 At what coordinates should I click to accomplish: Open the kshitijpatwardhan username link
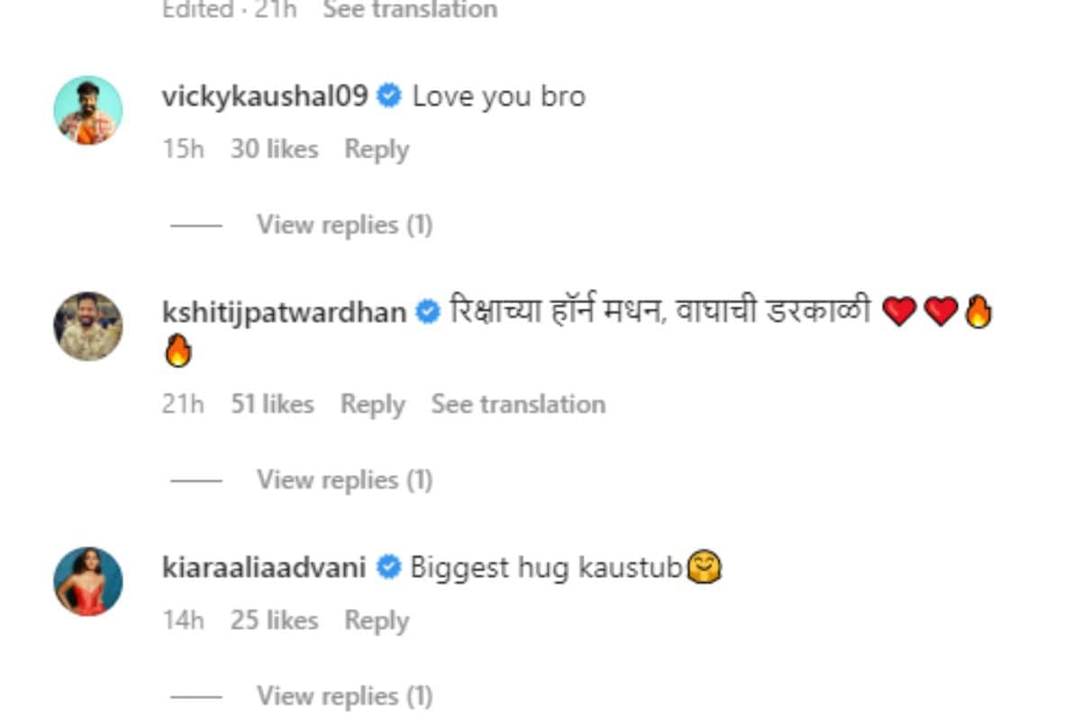284,312
